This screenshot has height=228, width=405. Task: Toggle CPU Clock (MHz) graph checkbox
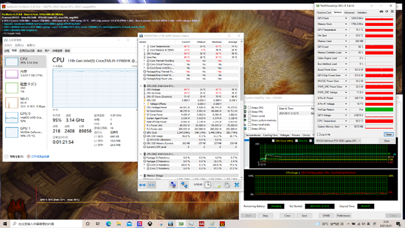273,141
